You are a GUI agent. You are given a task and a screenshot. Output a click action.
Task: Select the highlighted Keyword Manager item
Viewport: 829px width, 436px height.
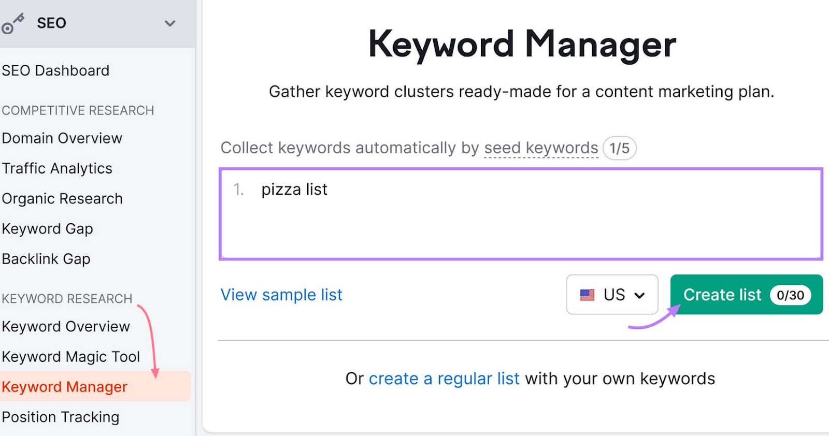(64, 386)
